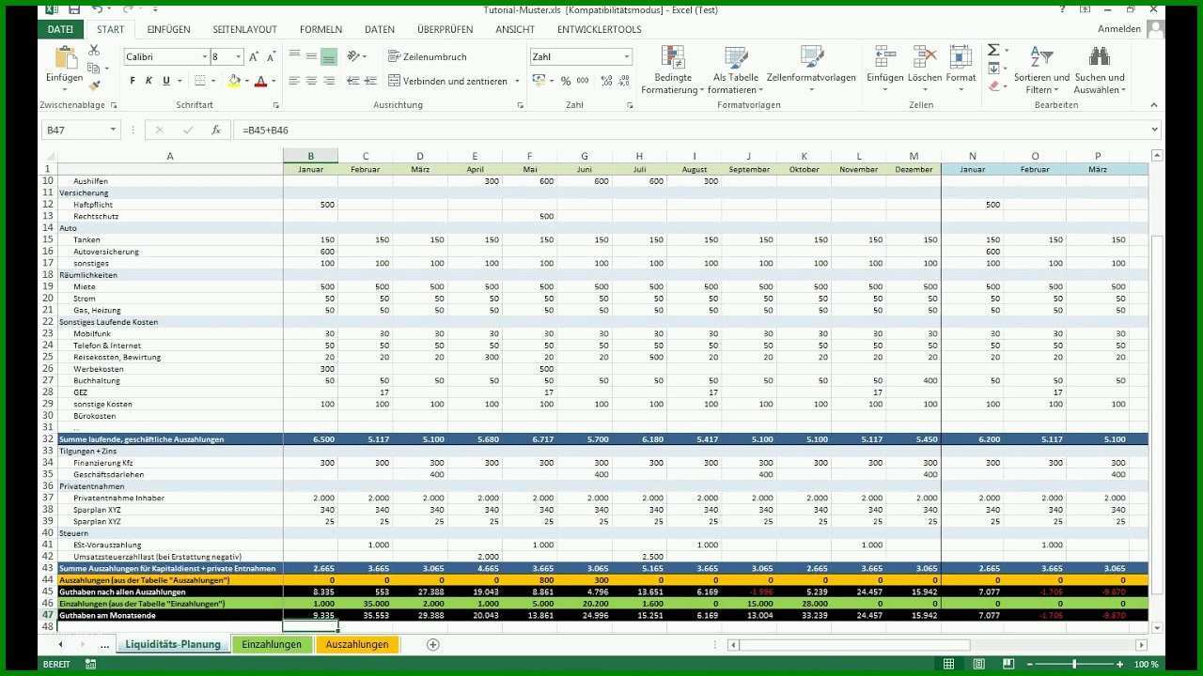Viewport: 1203px width, 676px height.
Task: Open the Zahl number format dropdown
Action: pos(627,57)
